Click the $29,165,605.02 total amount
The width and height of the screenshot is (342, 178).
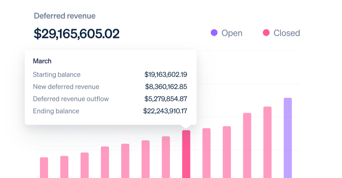tap(76, 34)
